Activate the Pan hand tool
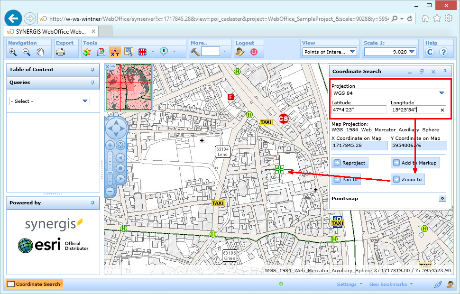 click(x=40, y=52)
